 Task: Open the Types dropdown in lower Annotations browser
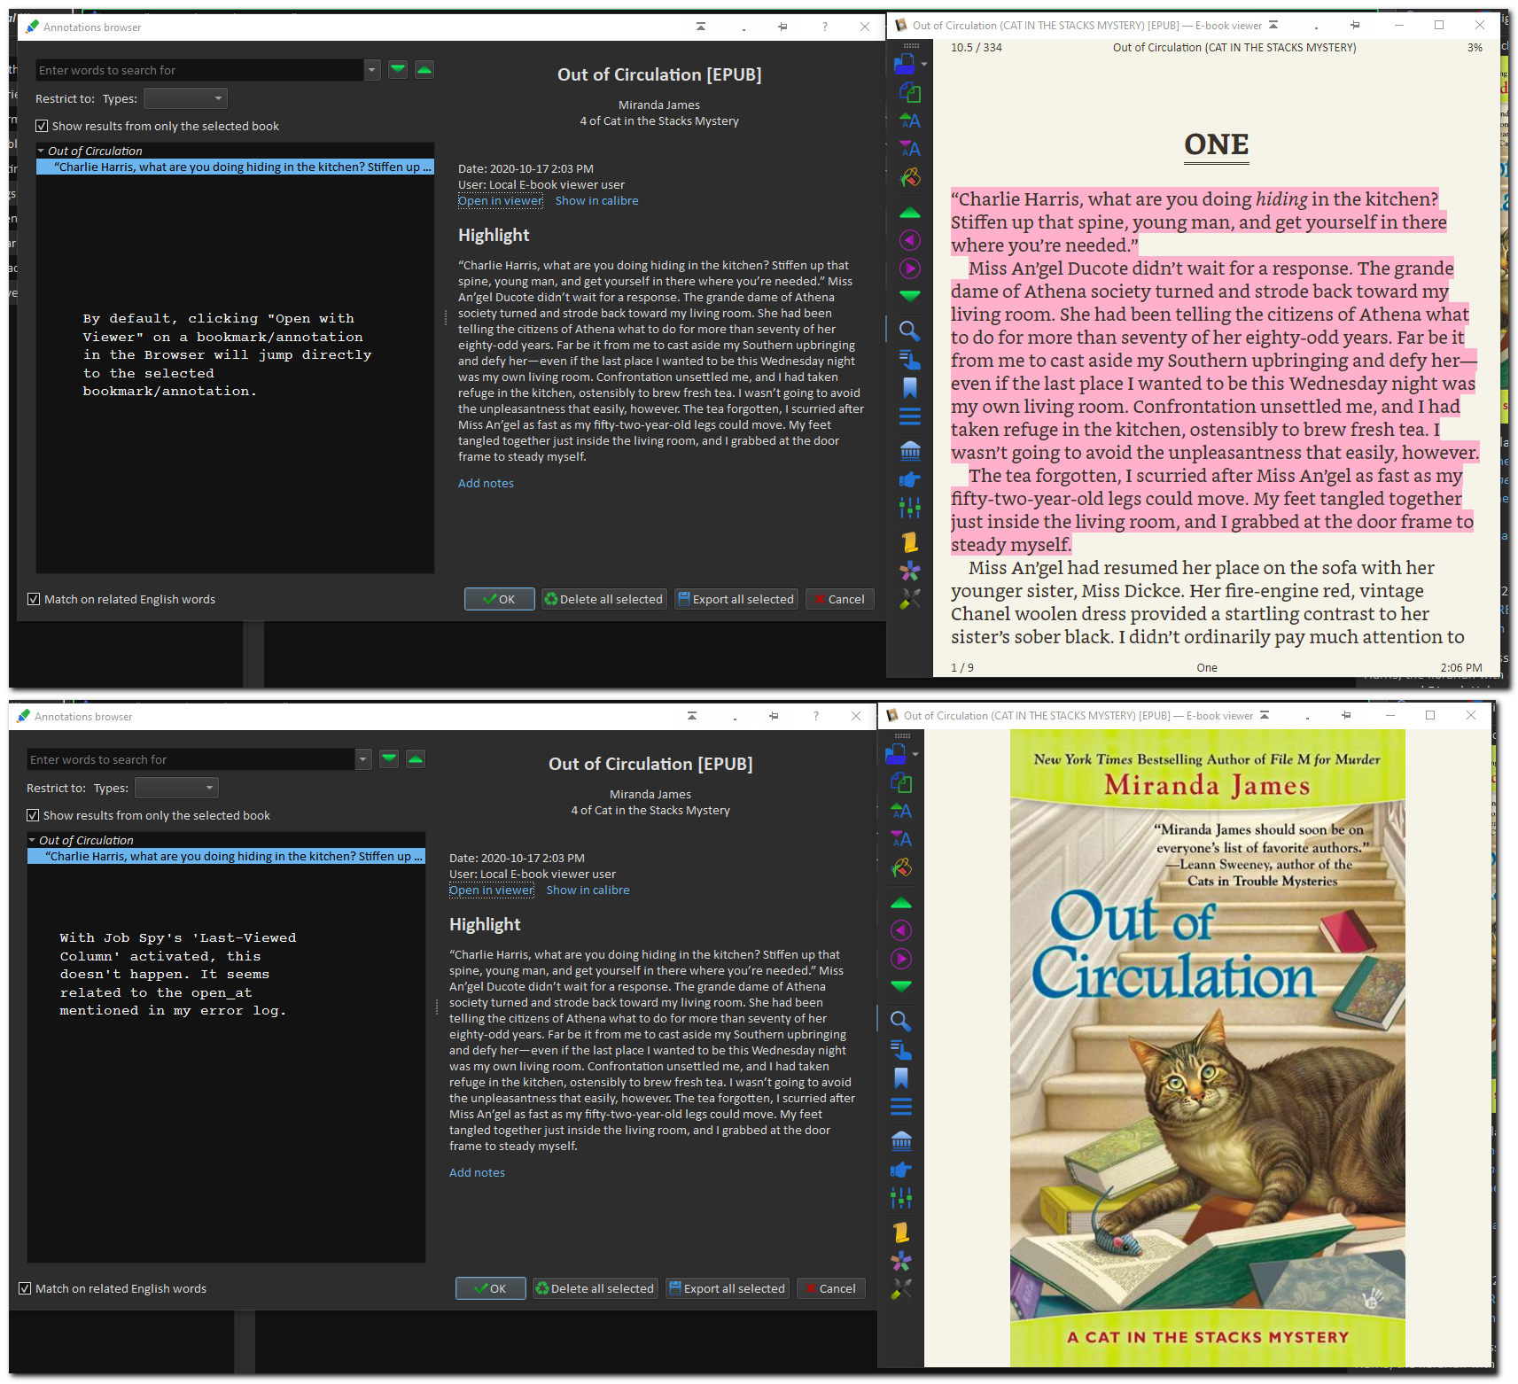177,788
